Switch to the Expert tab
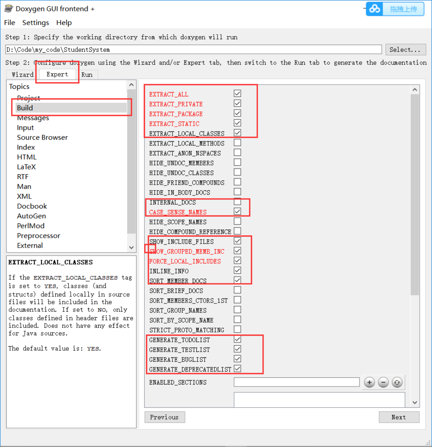Viewport: 432px width, 447px height. click(x=57, y=74)
